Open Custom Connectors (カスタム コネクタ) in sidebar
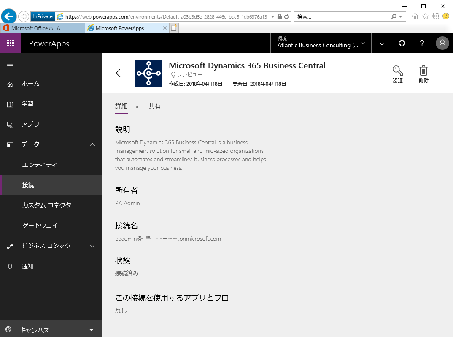Viewport: 453px width, 337px height. 47,205
